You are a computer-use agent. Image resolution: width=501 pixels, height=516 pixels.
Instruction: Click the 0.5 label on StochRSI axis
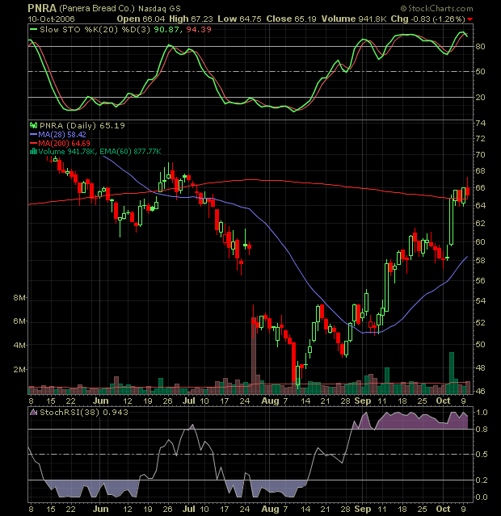tap(482, 455)
